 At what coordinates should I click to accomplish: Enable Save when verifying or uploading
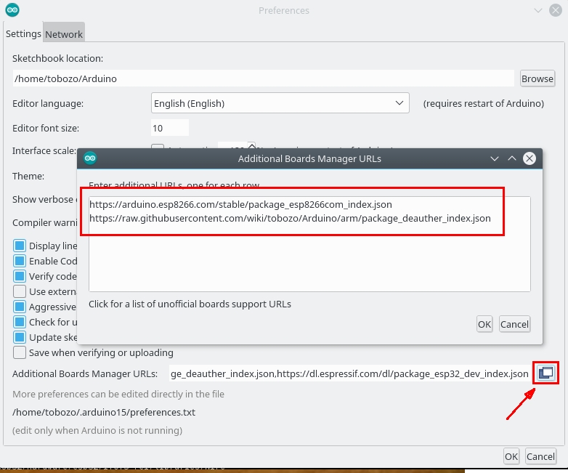click(20, 352)
